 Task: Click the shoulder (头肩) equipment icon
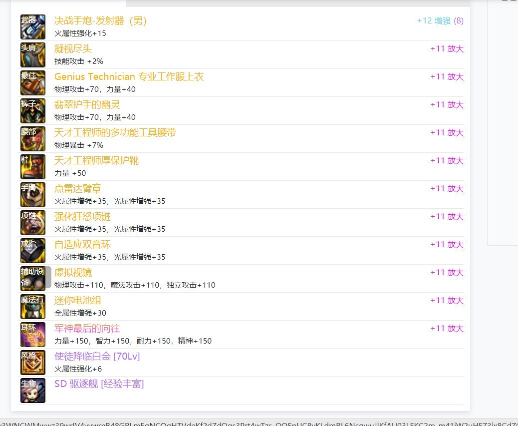click(x=33, y=55)
